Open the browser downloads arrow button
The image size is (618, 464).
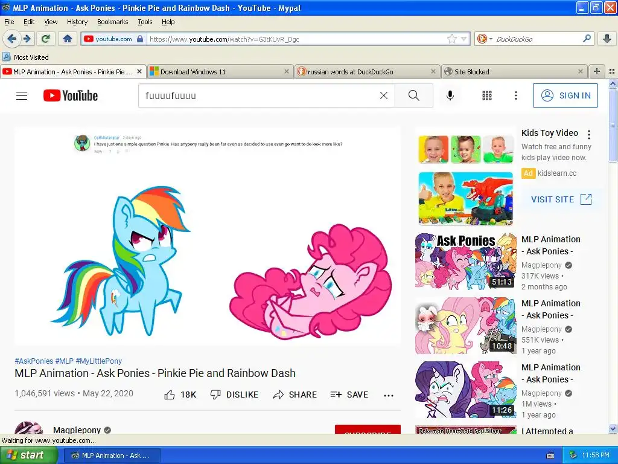click(x=607, y=39)
